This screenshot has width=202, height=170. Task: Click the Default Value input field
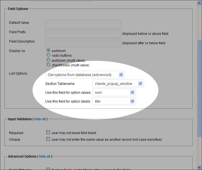83,24
